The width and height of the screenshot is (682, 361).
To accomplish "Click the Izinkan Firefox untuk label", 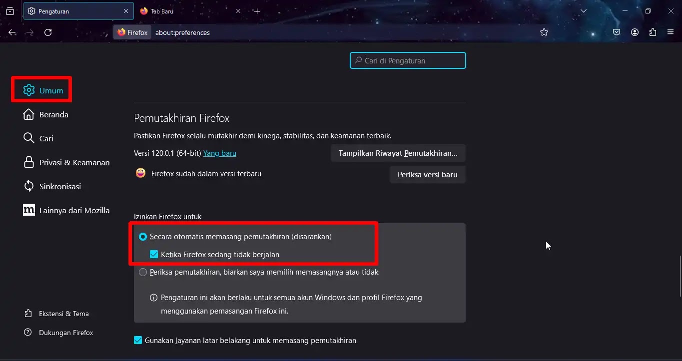I will coord(168,217).
